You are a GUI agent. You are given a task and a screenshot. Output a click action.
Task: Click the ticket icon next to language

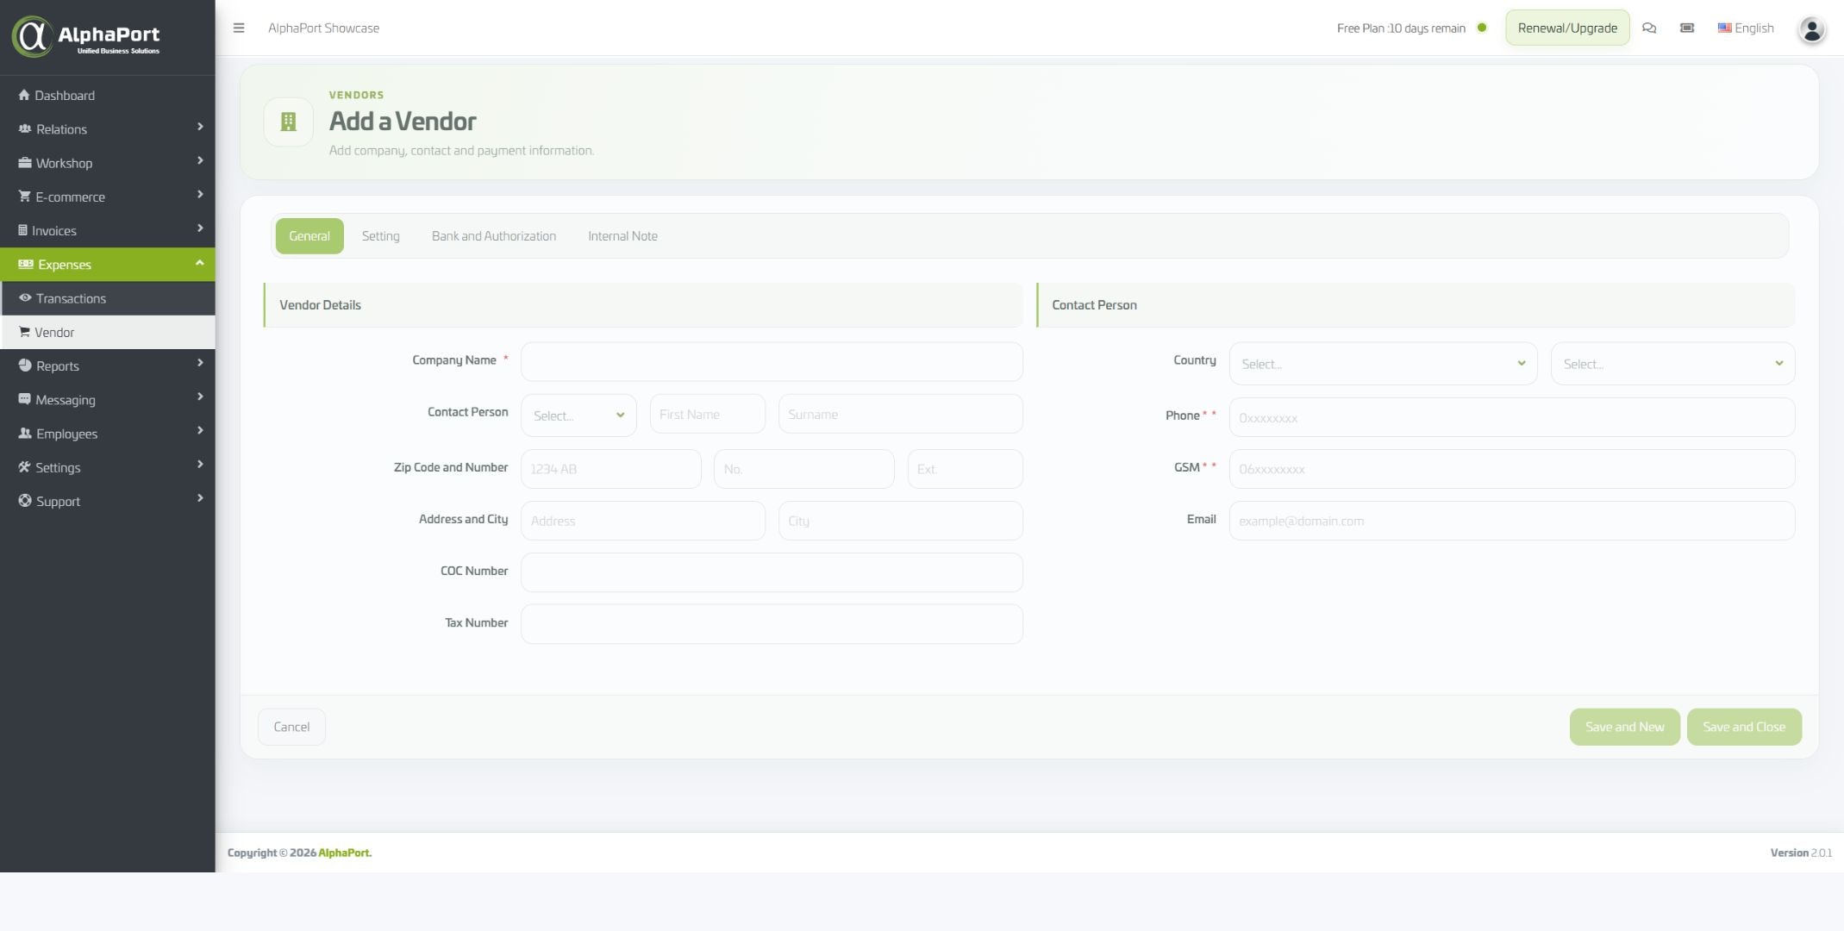tap(1687, 28)
